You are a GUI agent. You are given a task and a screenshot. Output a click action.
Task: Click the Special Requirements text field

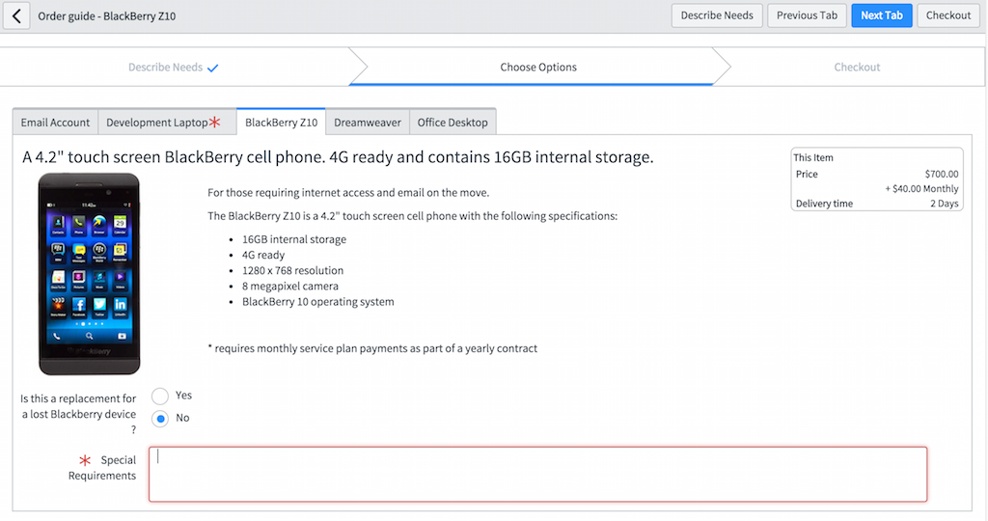538,475
